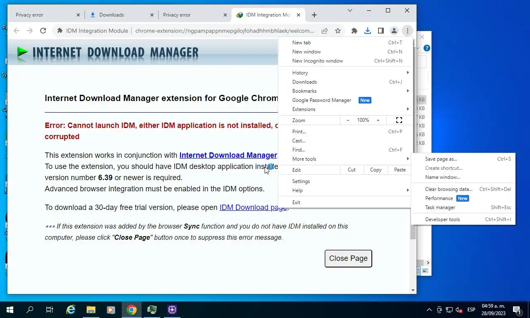The image size is (530, 318).
Task: Bookmark this tab with the star icon
Action: [338, 31]
